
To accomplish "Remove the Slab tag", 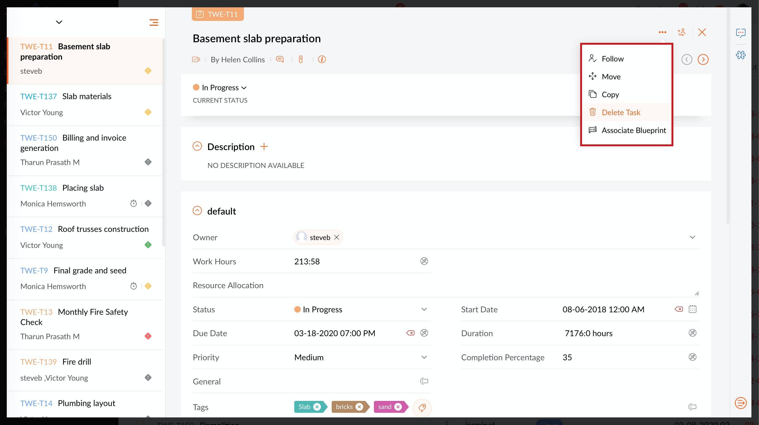I will click(x=317, y=407).
